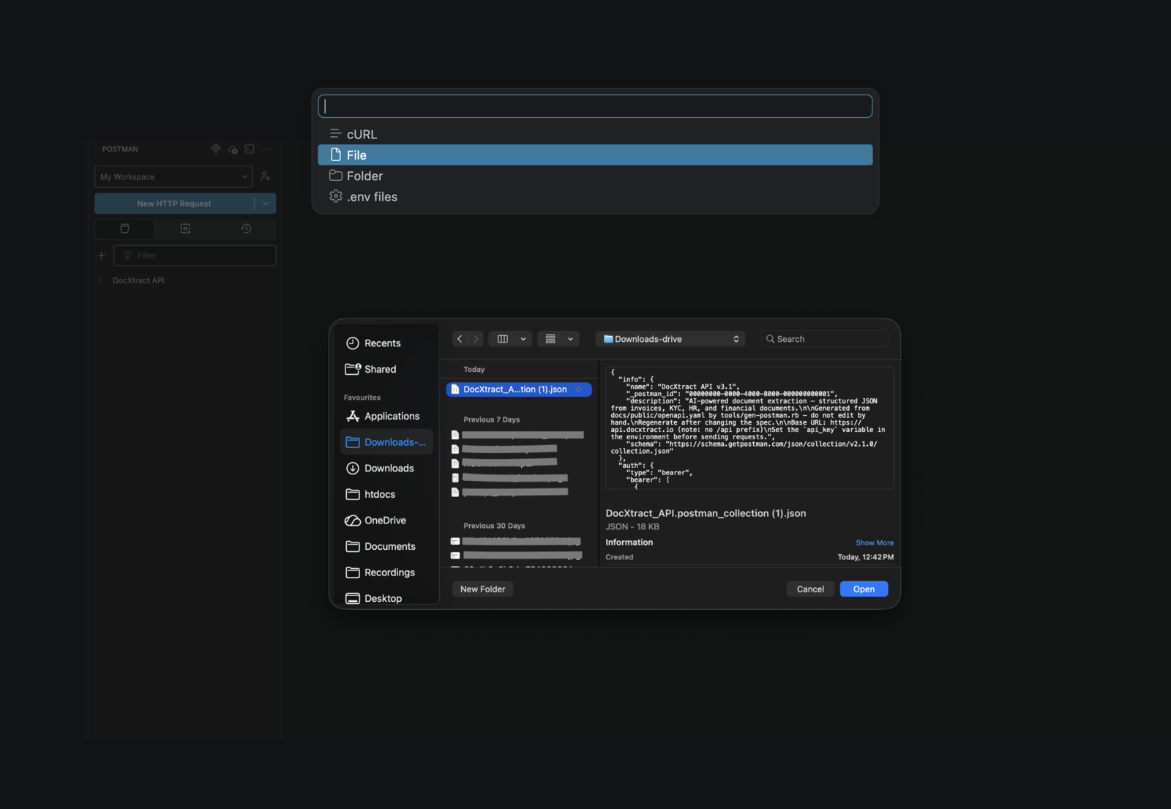Switch to the Environments tab in the Postman sidebar

pyautogui.click(x=185, y=228)
